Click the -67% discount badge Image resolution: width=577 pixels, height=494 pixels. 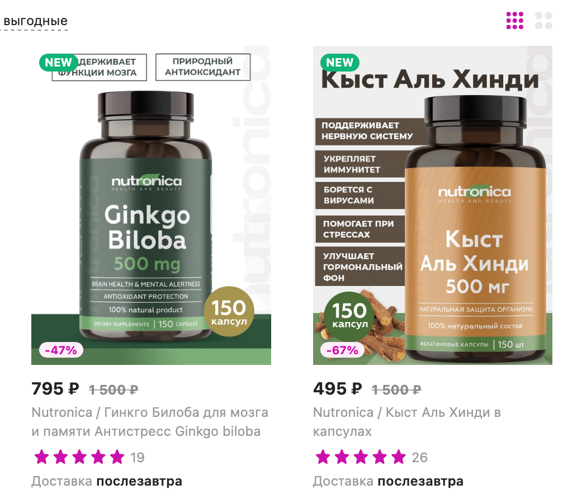tap(343, 350)
